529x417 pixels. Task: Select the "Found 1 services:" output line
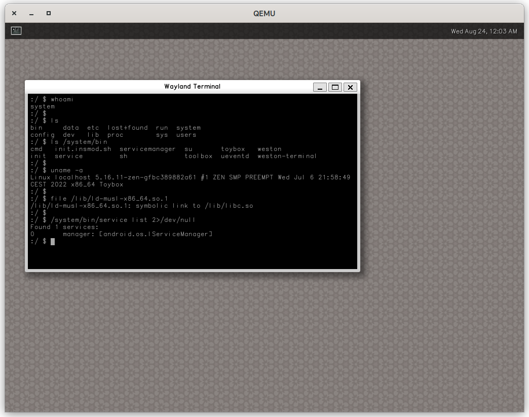64,227
